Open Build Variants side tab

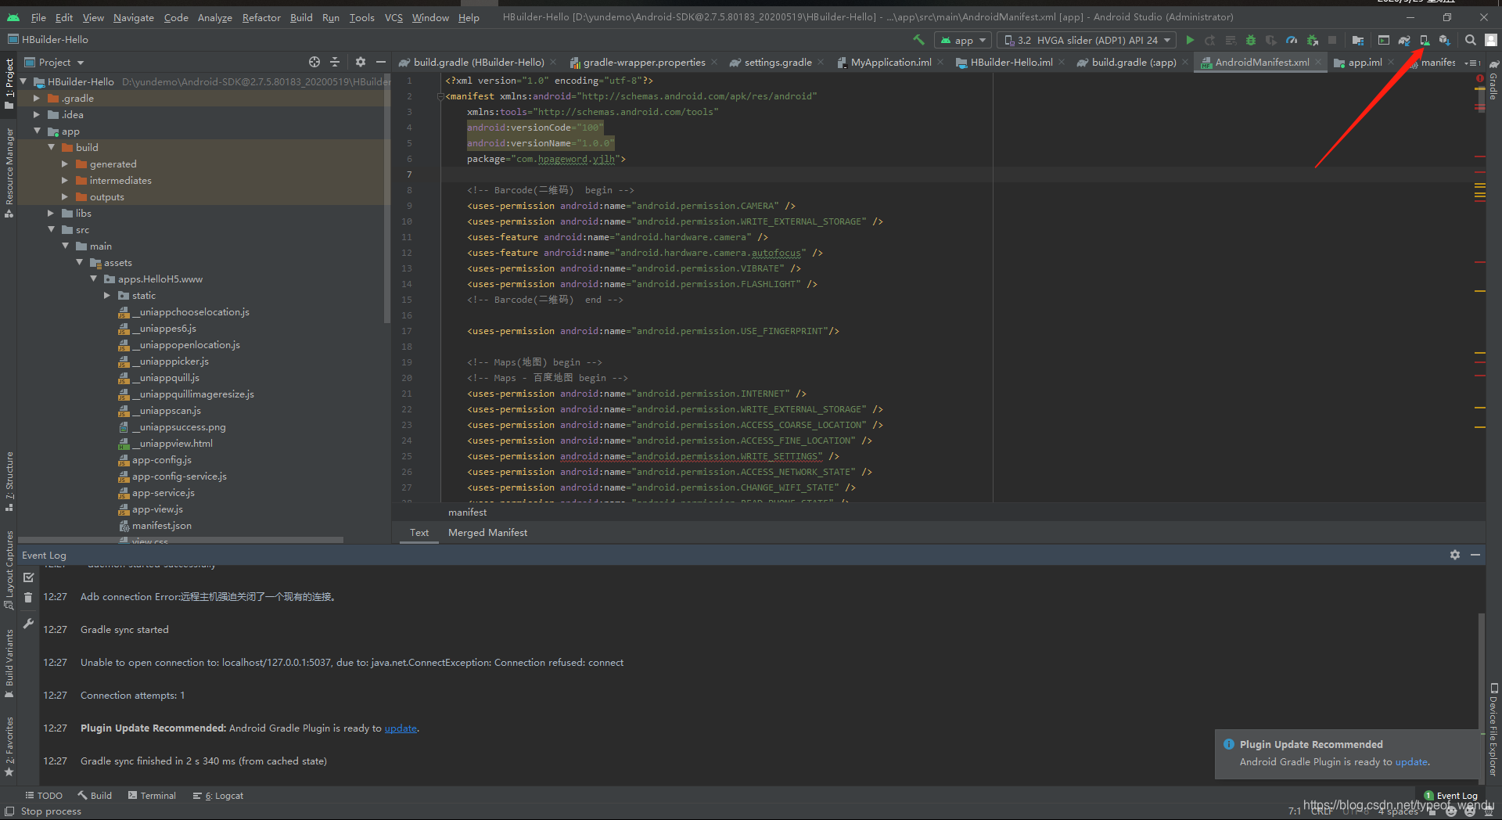click(x=9, y=664)
